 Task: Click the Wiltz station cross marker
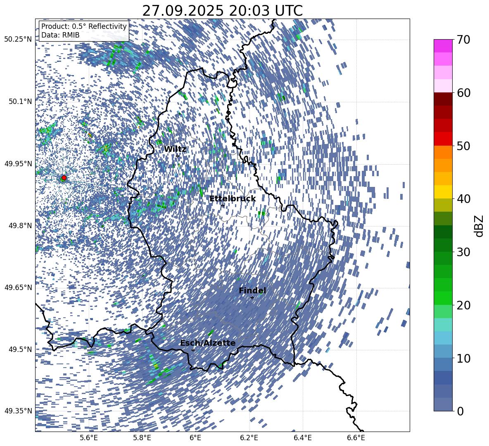tap(178, 156)
